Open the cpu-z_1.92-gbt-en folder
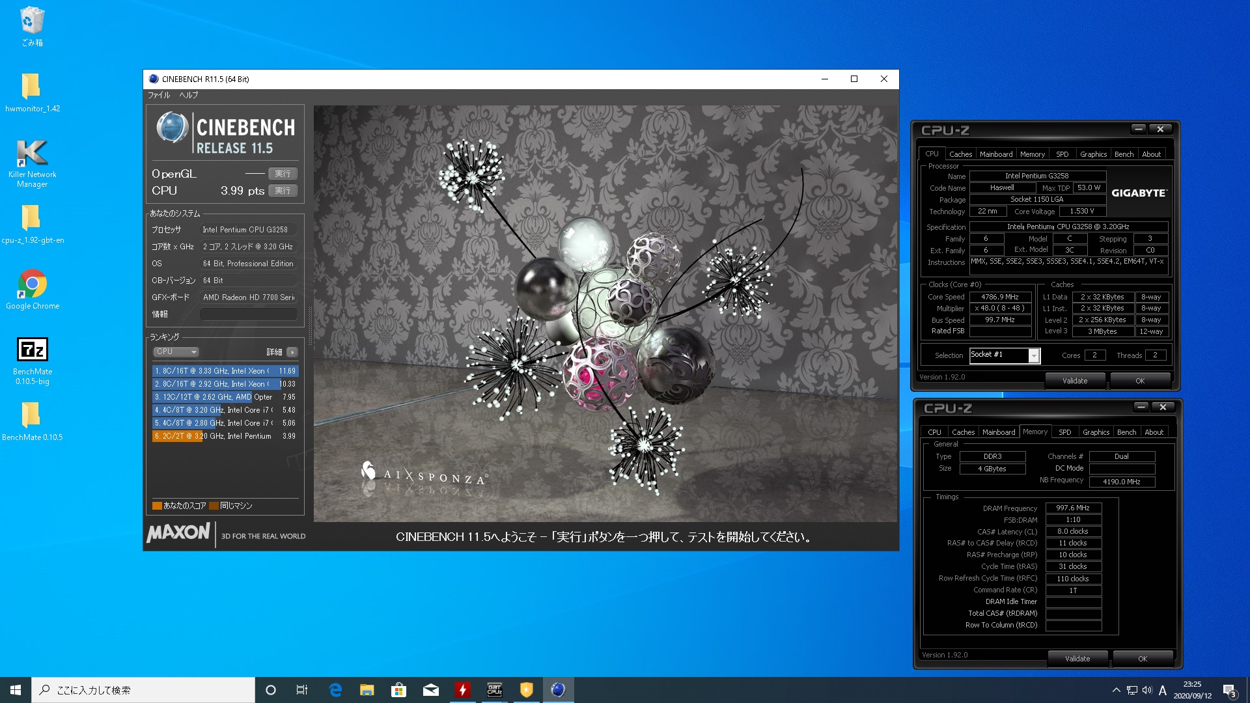The height and width of the screenshot is (703, 1250). click(x=32, y=224)
